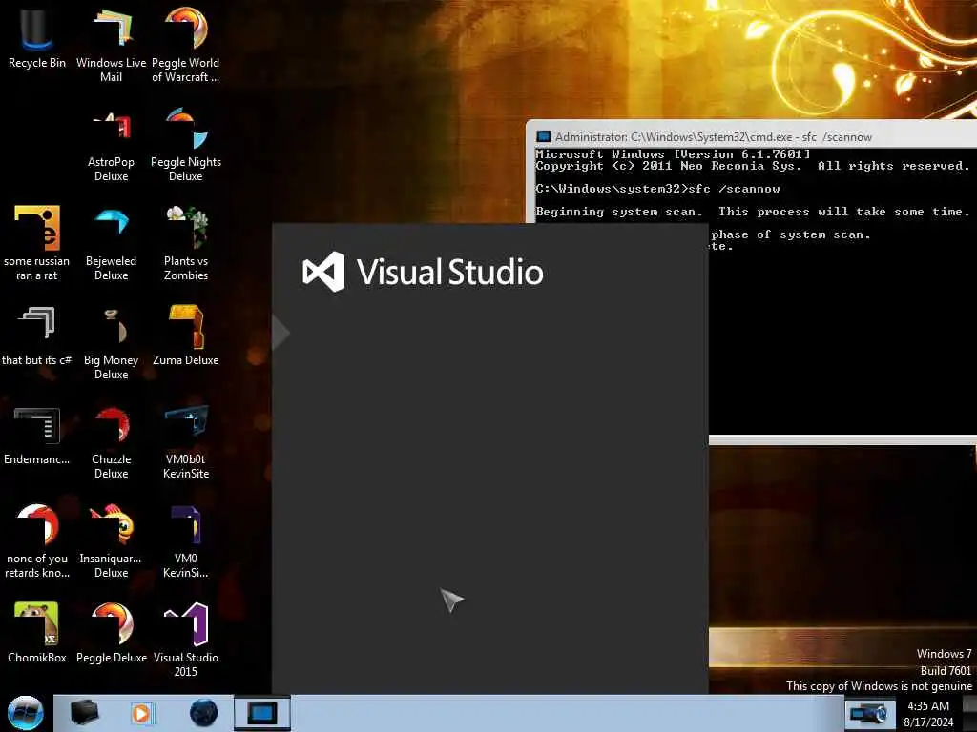Open the Windows Start orb
977x732 pixels.
26,713
